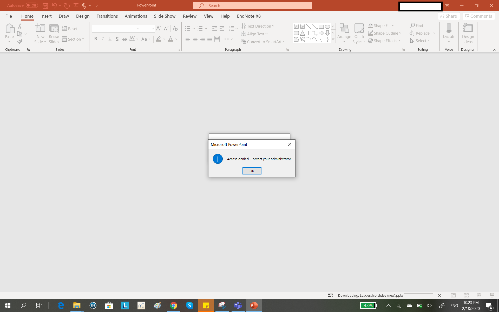499x312 pixels.
Task: Open the Transitions ribbon tab
Action: tap(107, 16)
